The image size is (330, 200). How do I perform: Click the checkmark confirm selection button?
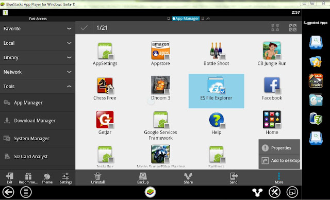(84, 28)
